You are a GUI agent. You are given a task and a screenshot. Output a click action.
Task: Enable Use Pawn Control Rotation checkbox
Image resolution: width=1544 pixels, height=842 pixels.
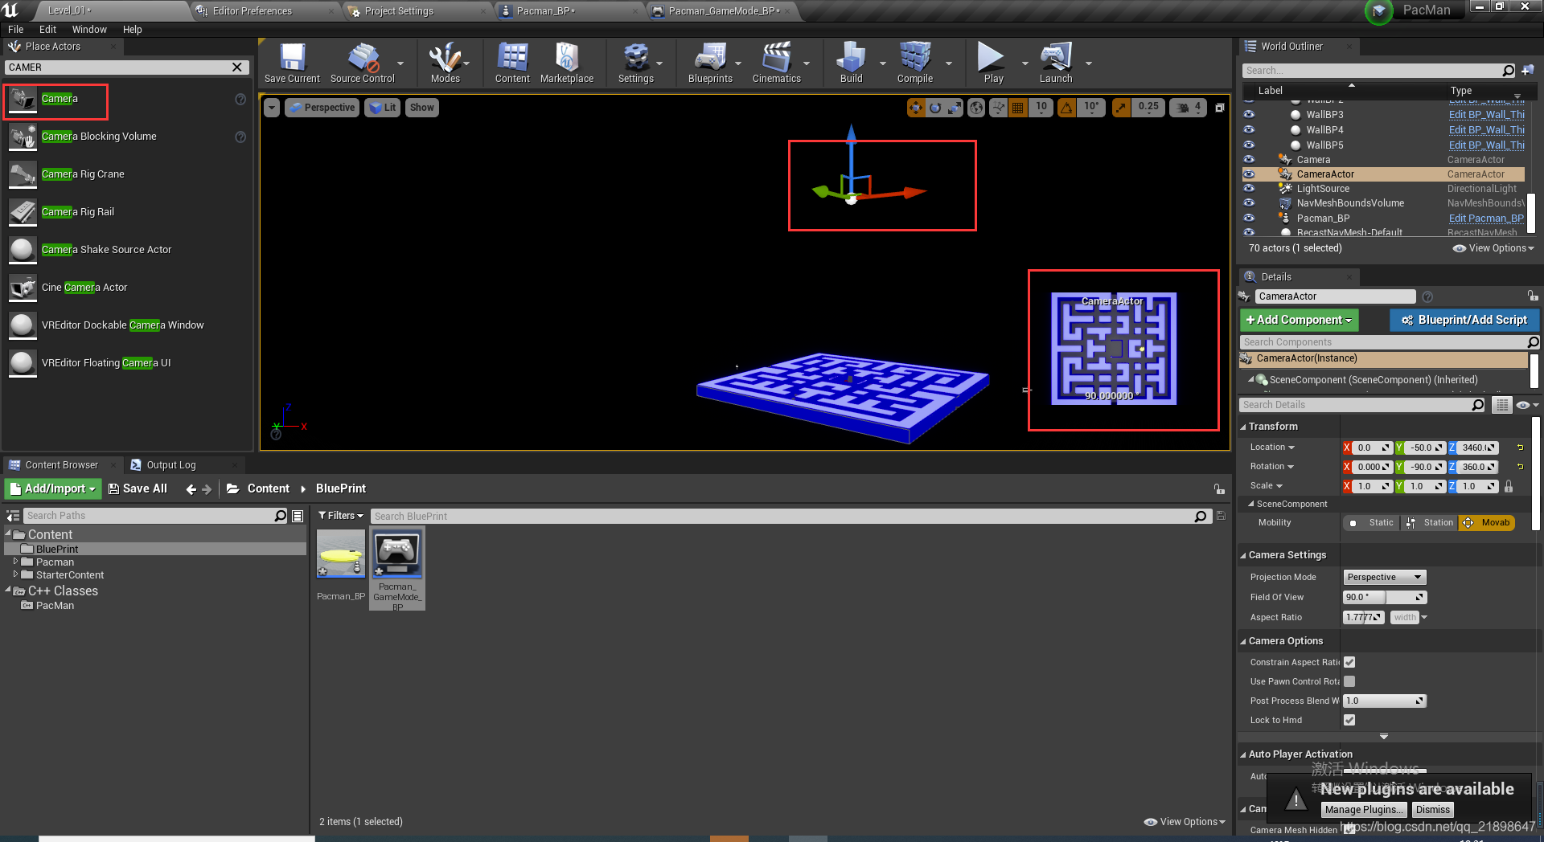coord(1349,681)
